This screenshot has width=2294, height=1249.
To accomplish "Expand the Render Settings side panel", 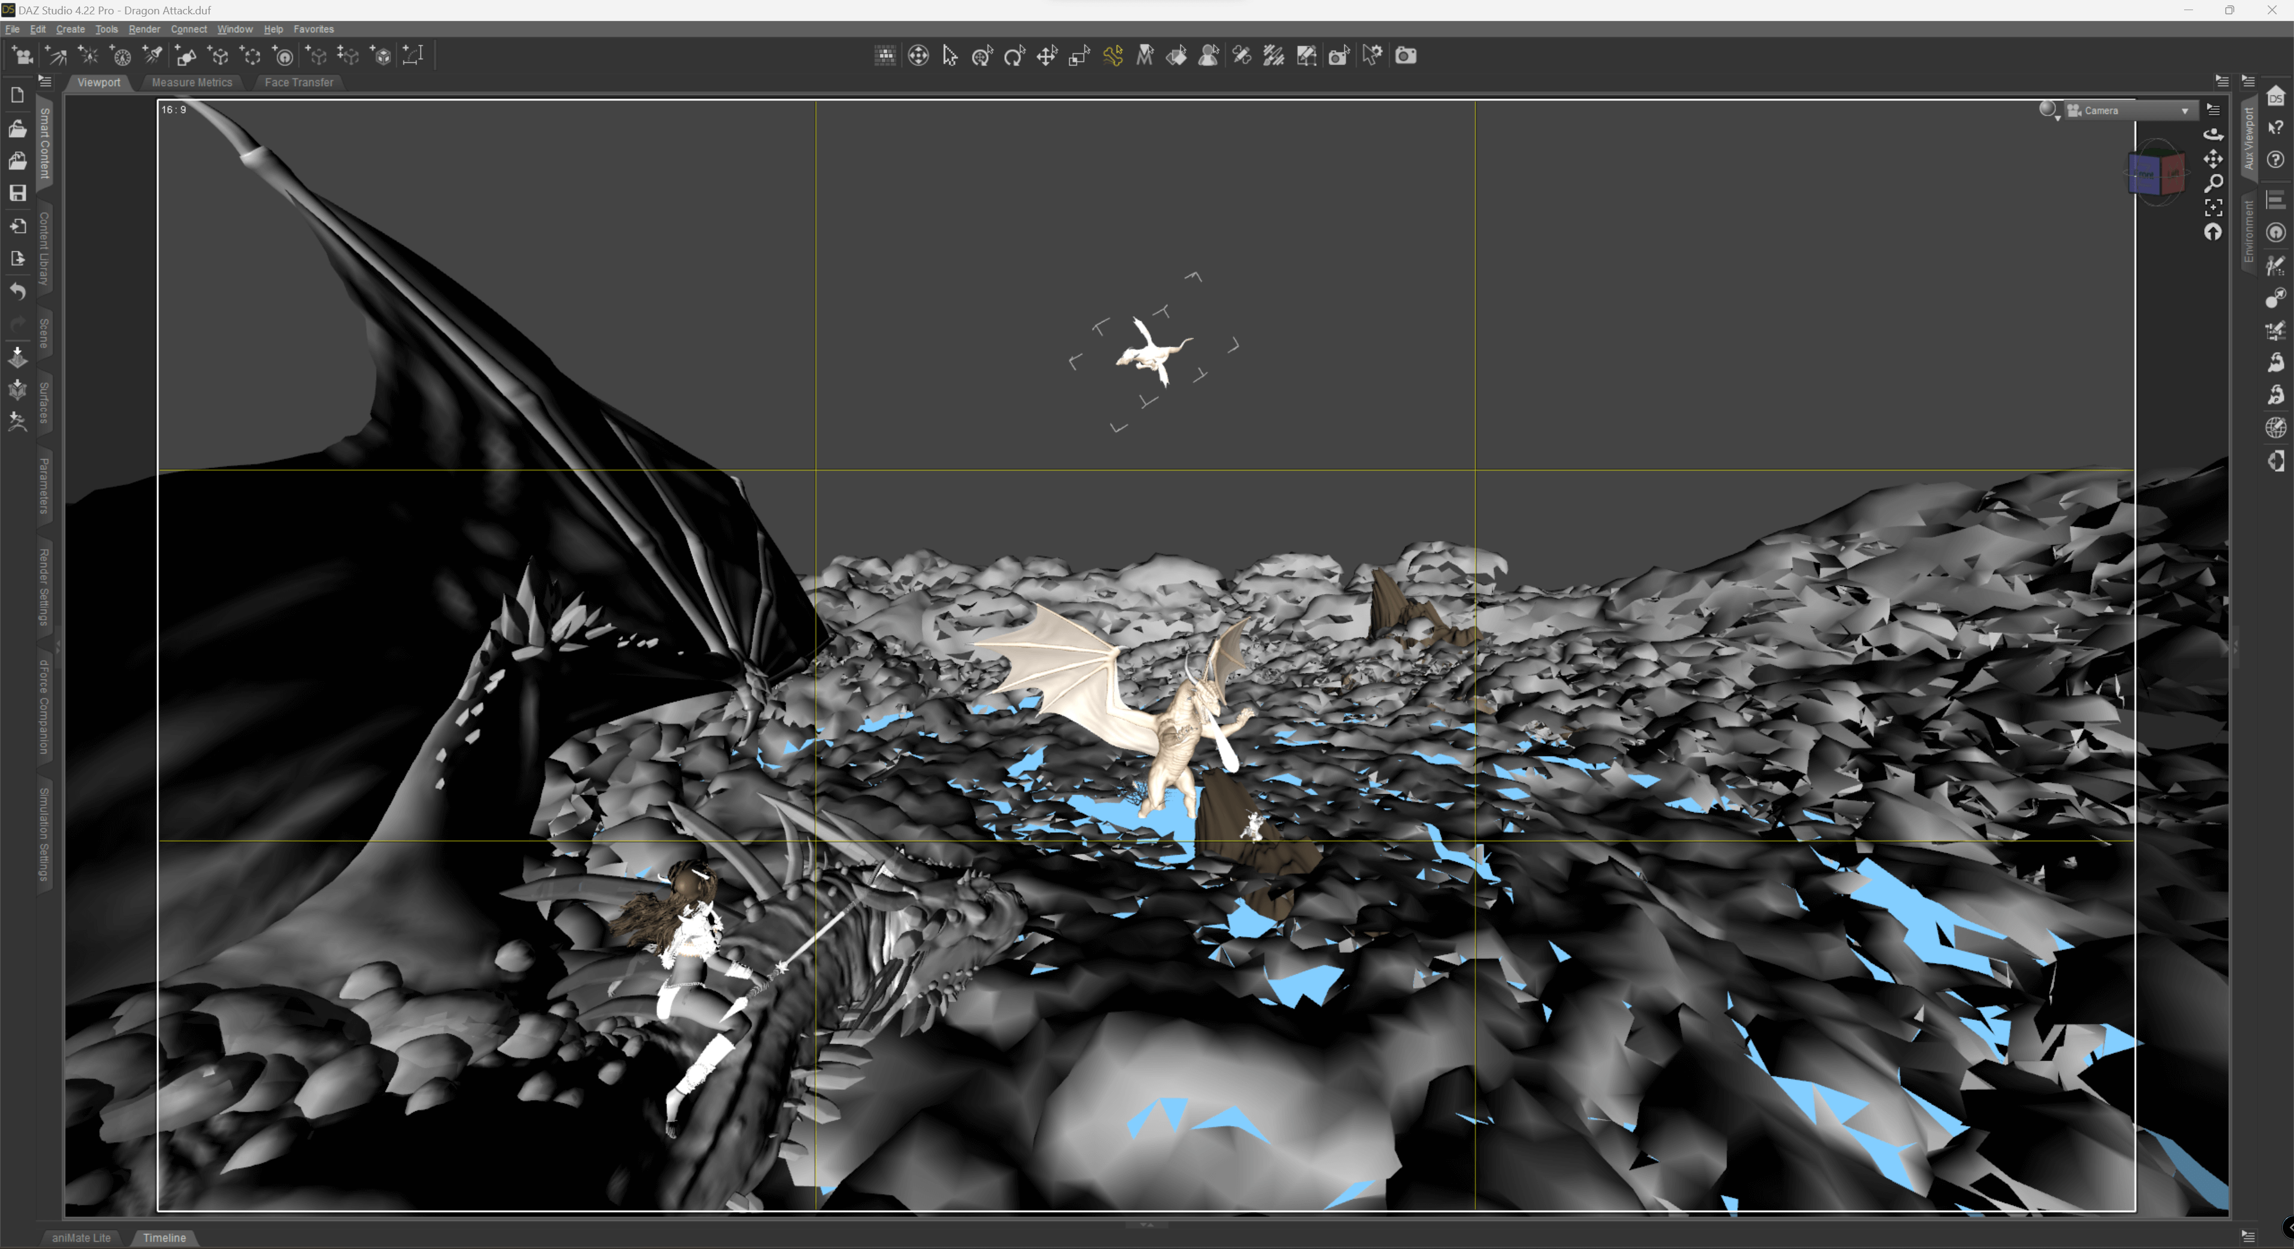I will pos(45,587).
